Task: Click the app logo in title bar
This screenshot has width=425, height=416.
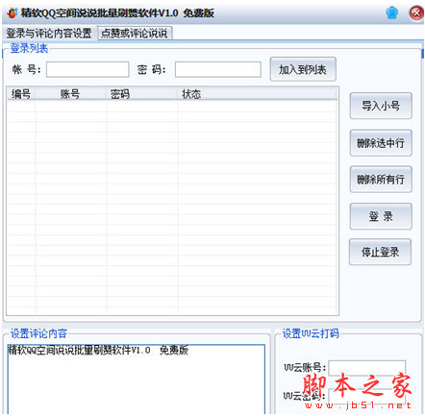Action: point(12,13)
